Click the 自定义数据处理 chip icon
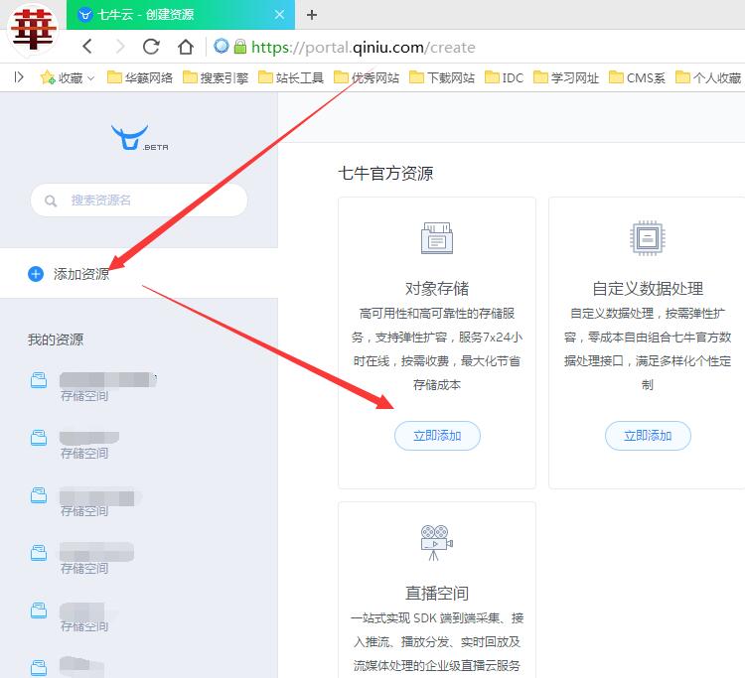Viewport: 745px width, 678px height. point(648,238)
